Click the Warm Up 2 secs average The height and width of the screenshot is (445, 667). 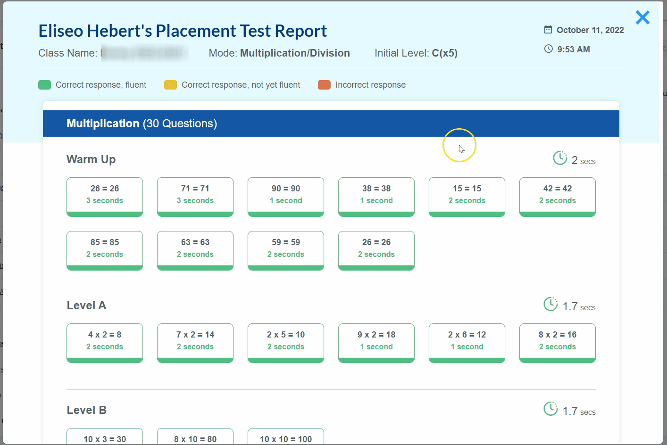584,161
